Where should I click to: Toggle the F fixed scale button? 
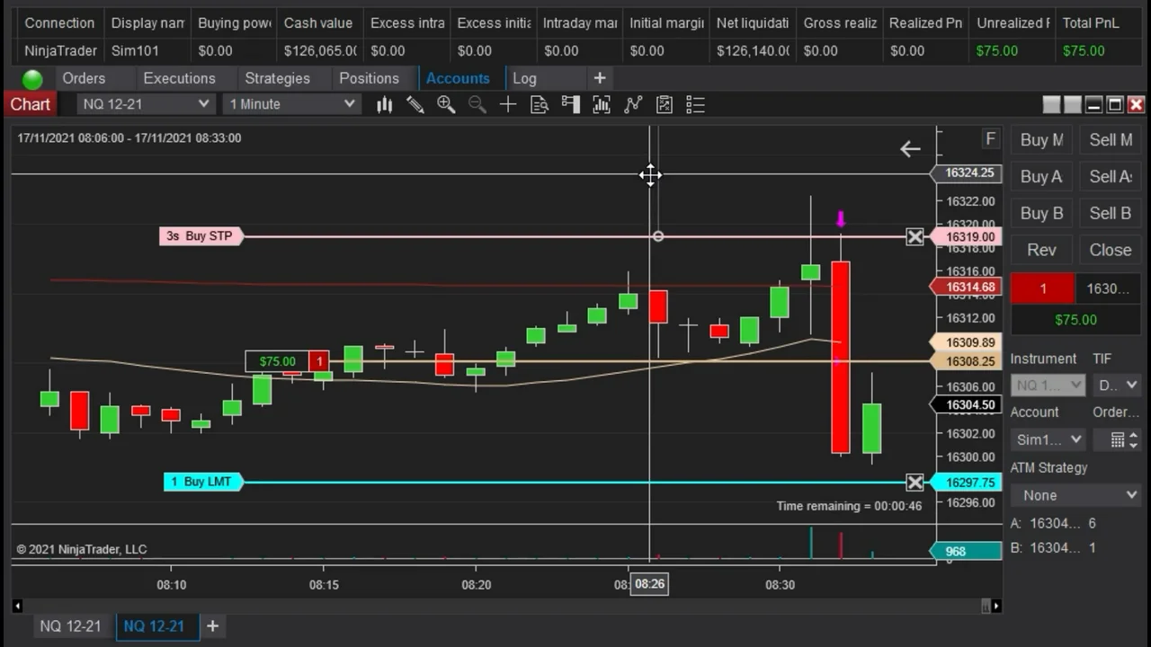pos(990,138)
